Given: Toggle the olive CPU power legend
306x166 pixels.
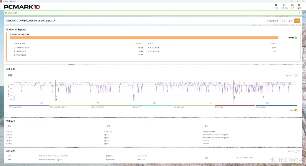Looking at the screenshot, I should click(194, 106).
